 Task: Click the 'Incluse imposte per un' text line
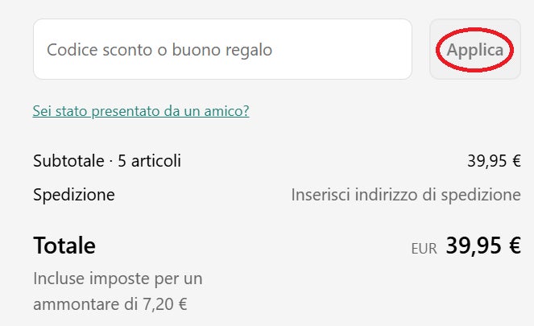[x=118, y=279]
